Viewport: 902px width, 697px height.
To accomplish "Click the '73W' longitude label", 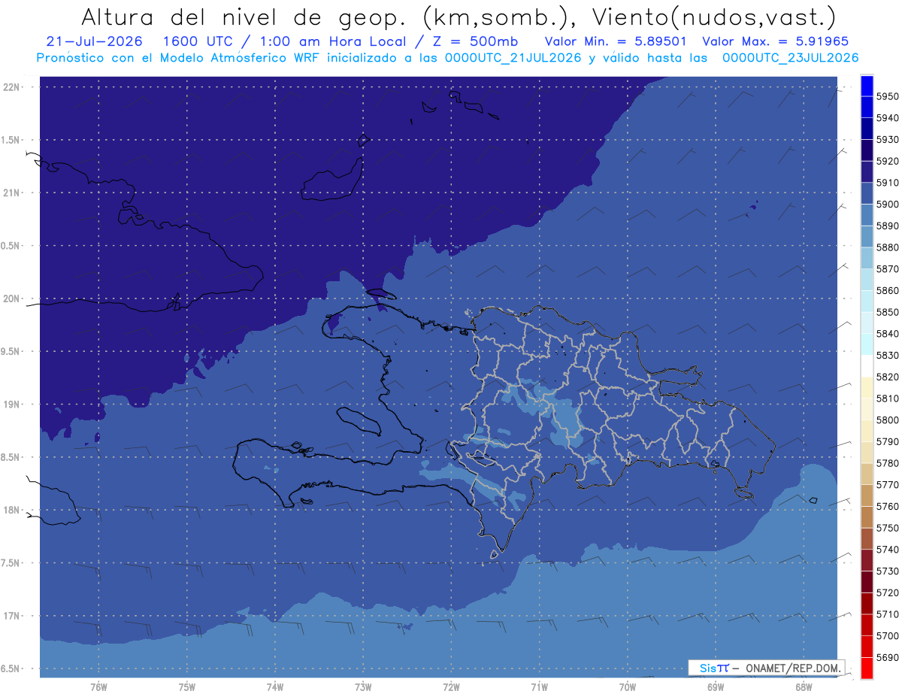I will click(x=363, y=686).
